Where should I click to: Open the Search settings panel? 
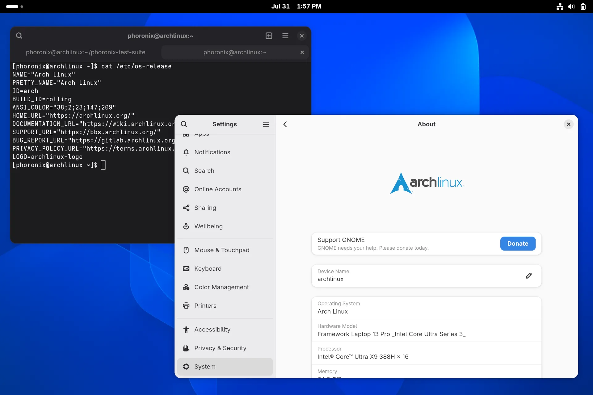[225, 171]
